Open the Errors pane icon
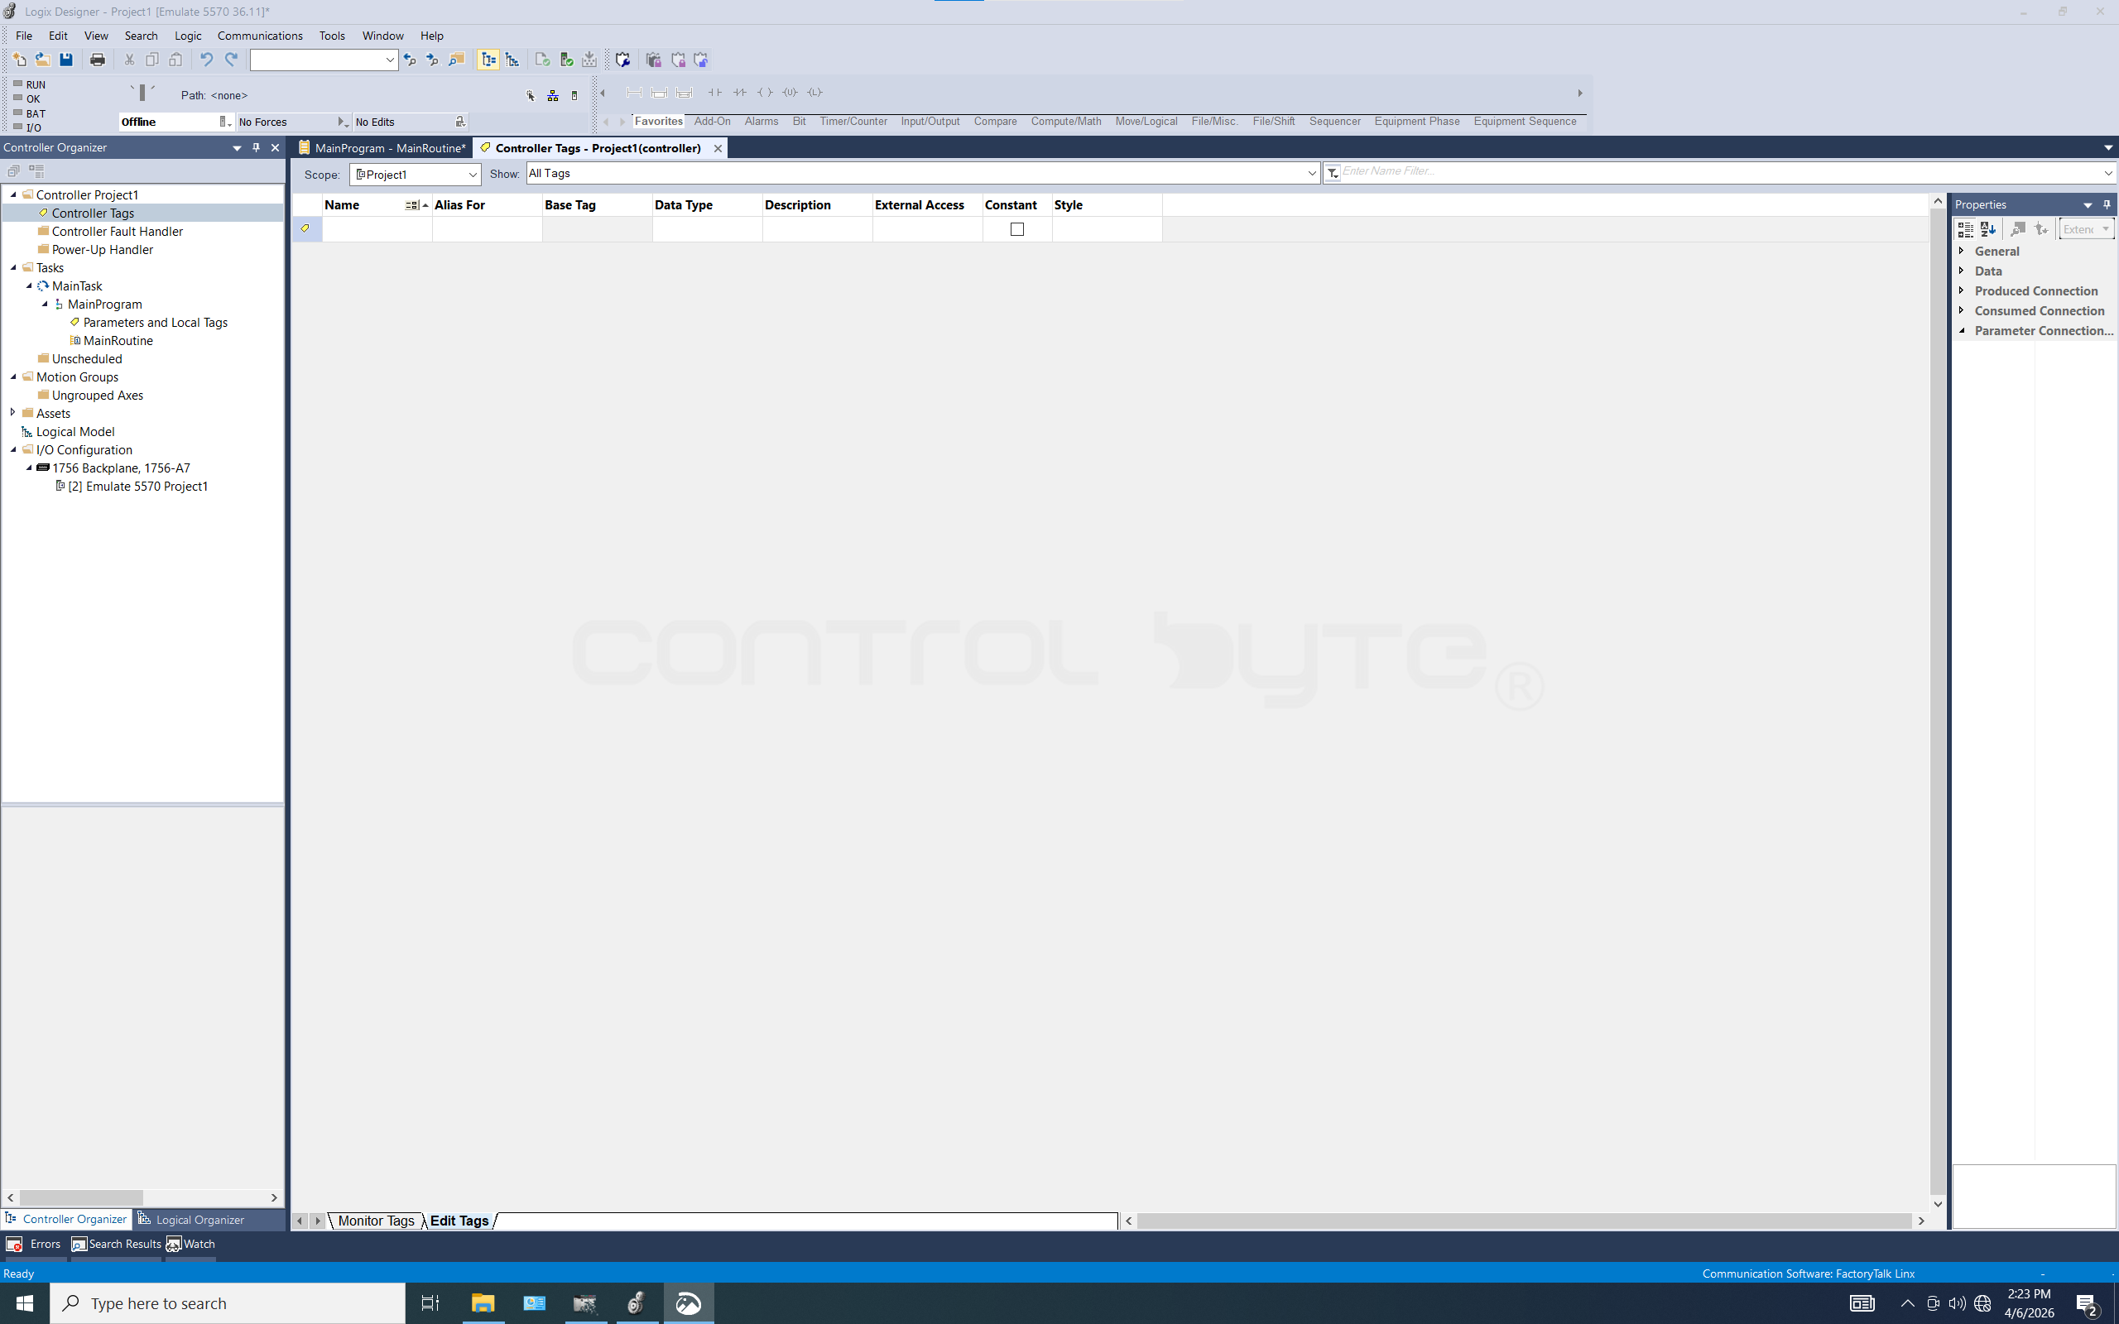Image resolution: width=2119 pixels, height=1324 pixels. tap(14, 1244)
